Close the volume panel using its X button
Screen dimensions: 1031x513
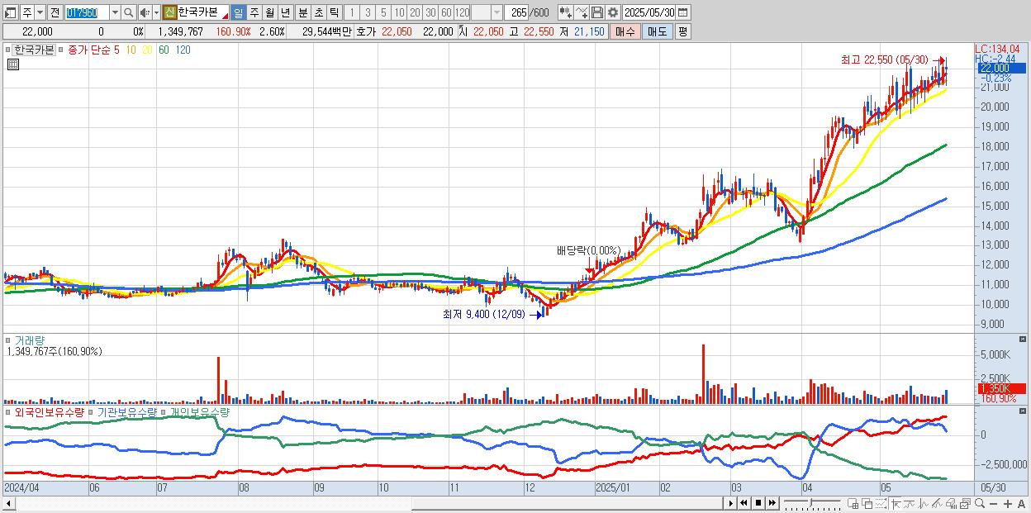click(1024, 340)
